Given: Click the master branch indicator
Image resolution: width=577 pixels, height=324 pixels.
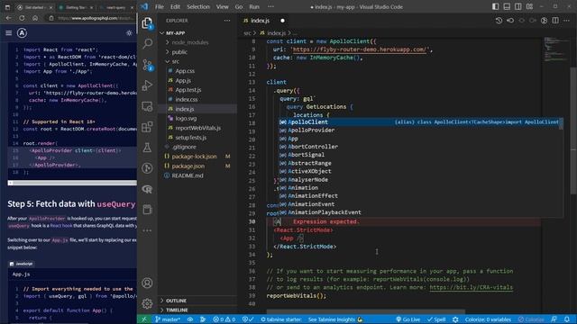Looking at the screenshot, I should coord(168,319).
